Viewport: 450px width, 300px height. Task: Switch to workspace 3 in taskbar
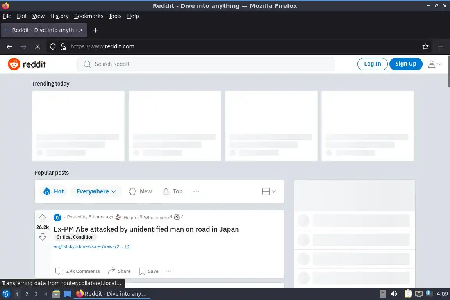pos(36,294)
